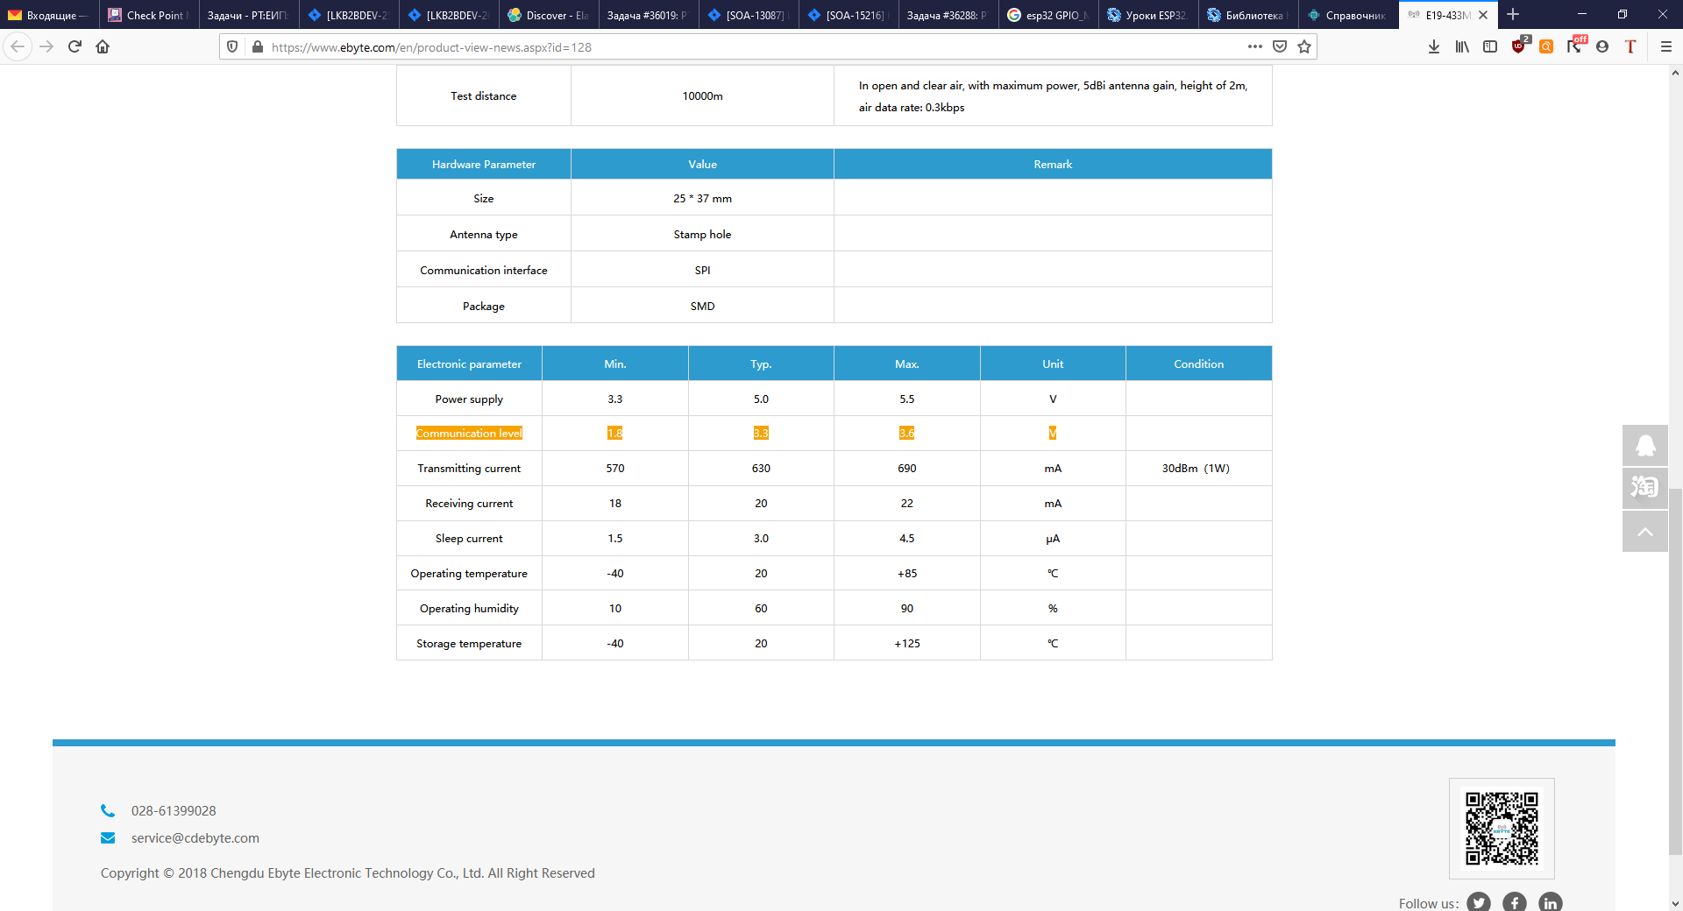Open the Firefox account menu
1683x911 pixels.
pos(1602,46)
